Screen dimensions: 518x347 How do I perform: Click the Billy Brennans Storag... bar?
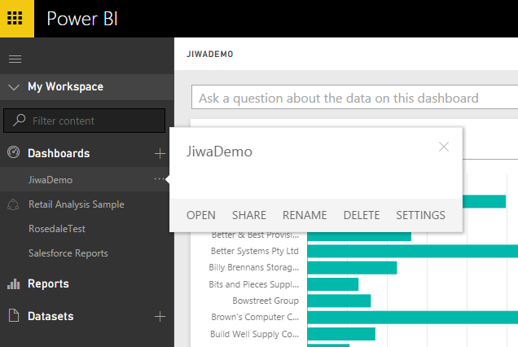pyautogui.click(x=352, y=268)
